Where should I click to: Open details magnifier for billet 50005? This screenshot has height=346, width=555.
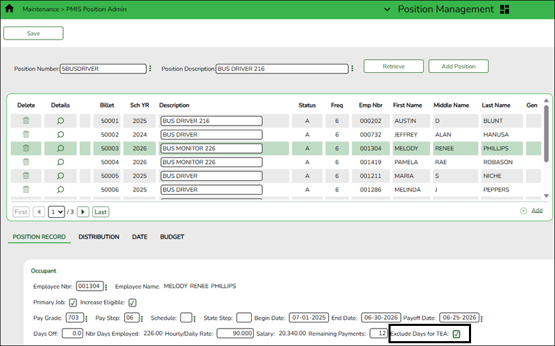pos(60,176)
